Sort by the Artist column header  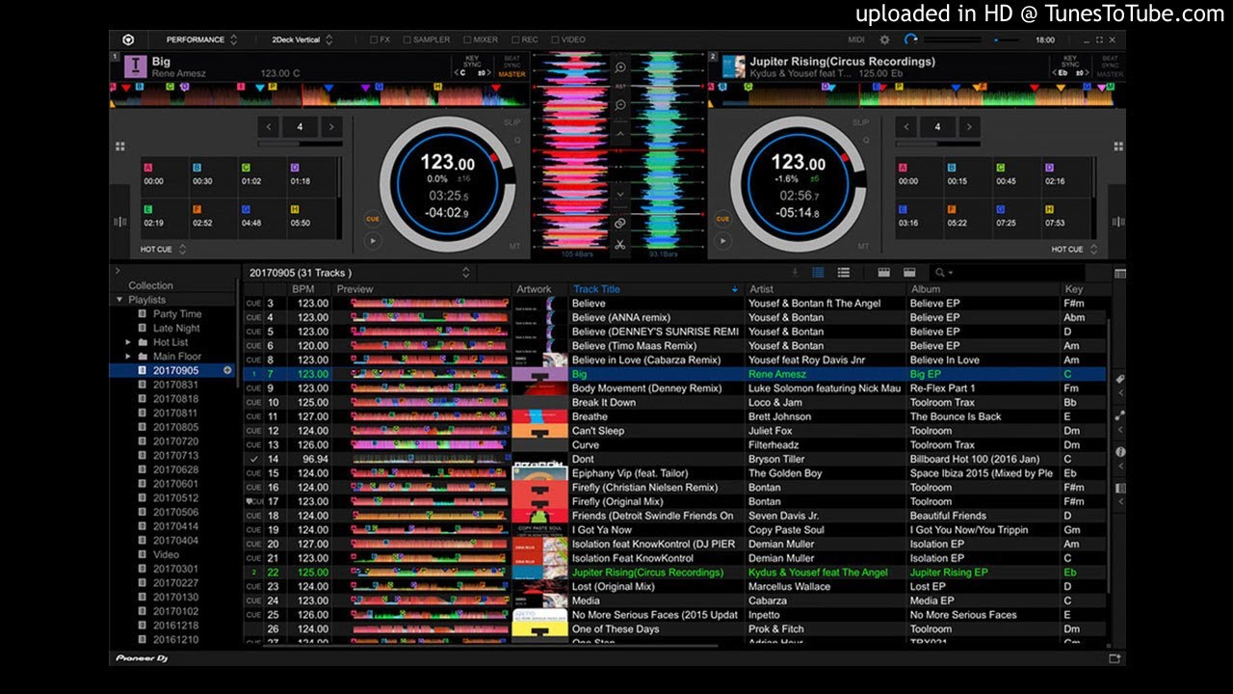[x=826, y=289]
